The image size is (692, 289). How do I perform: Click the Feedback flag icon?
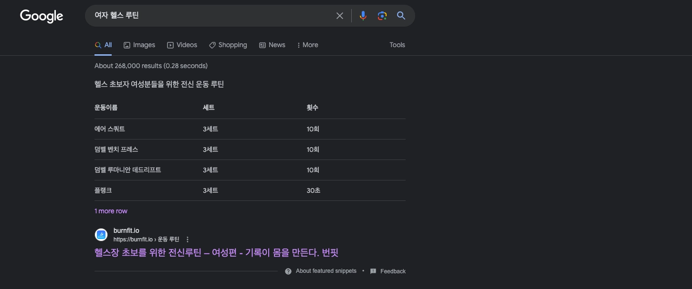click(x=373, y=271)
